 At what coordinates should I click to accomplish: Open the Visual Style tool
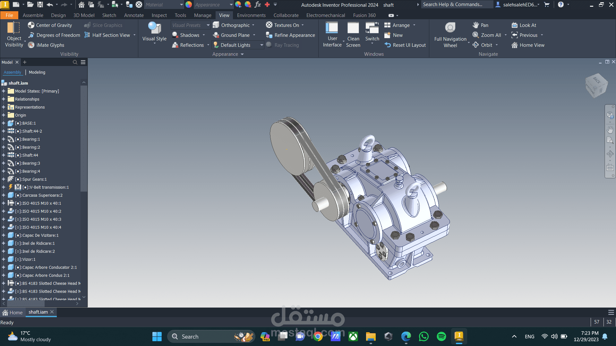tap(154, 32)
